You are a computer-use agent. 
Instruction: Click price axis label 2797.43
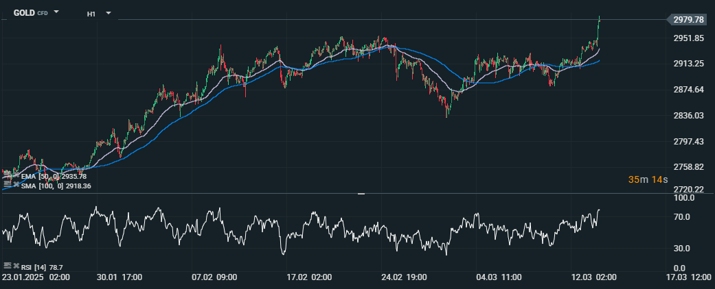[688, 142]
